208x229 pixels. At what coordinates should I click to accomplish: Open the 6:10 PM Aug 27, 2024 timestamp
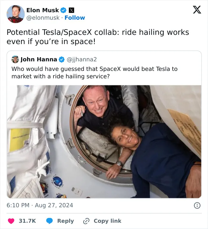(40, 205)
